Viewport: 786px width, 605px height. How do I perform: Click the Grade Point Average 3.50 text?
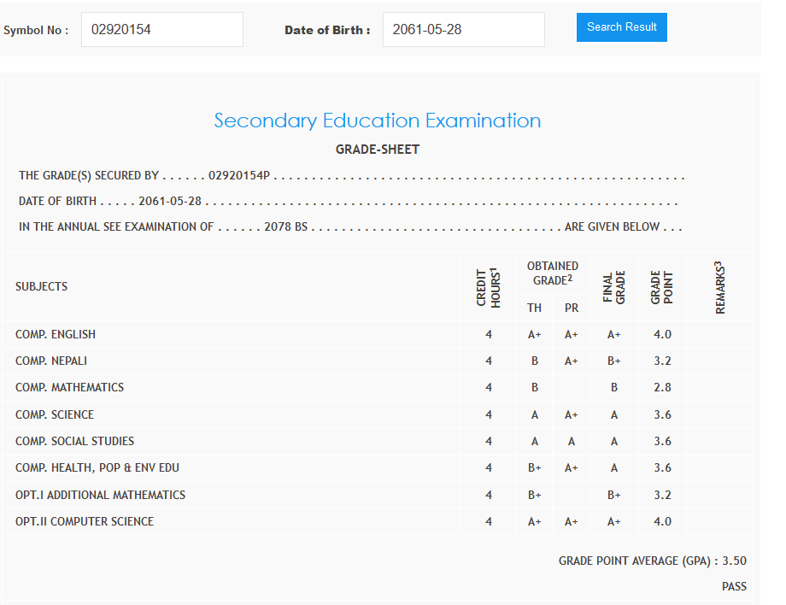click(x=652, y=561)
